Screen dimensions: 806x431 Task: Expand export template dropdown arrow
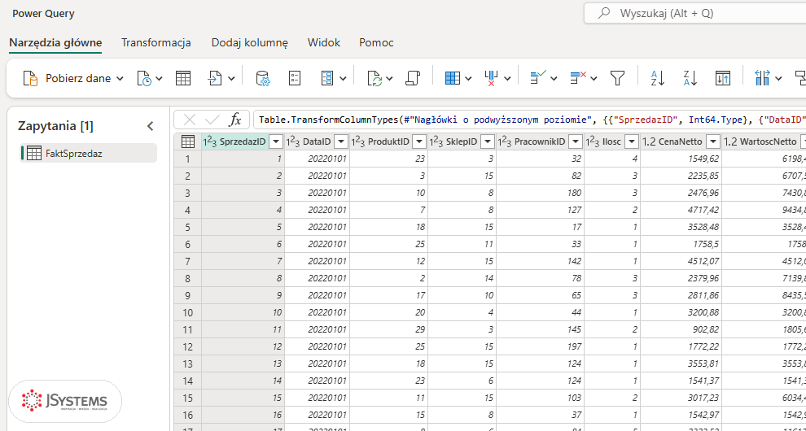point(231,79)
